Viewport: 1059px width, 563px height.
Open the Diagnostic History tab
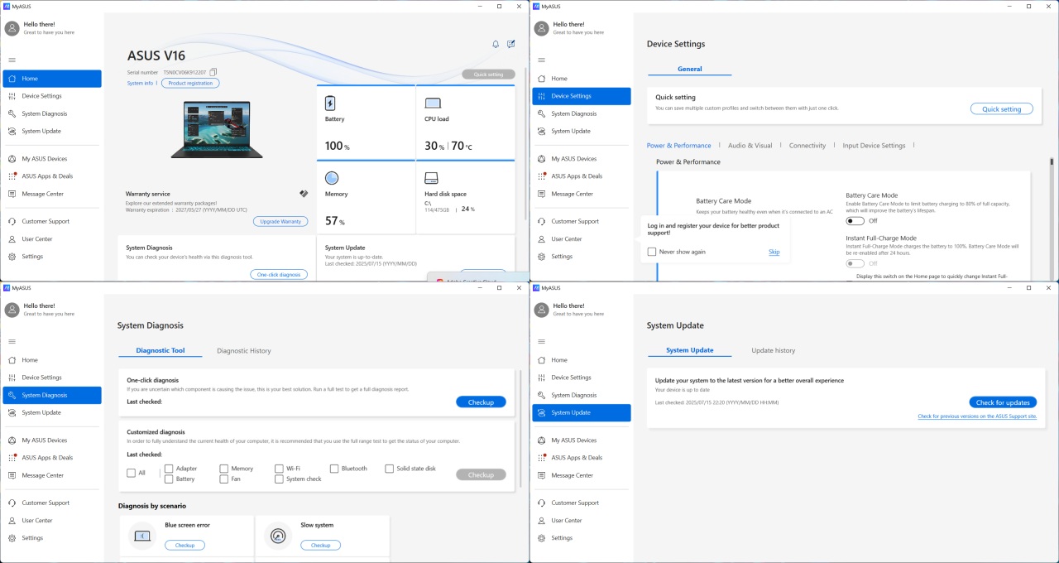(x=244, y=351)
